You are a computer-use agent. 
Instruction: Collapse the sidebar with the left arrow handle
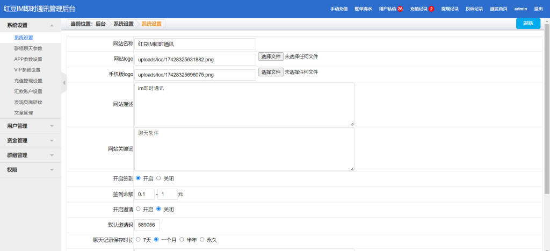64,82
